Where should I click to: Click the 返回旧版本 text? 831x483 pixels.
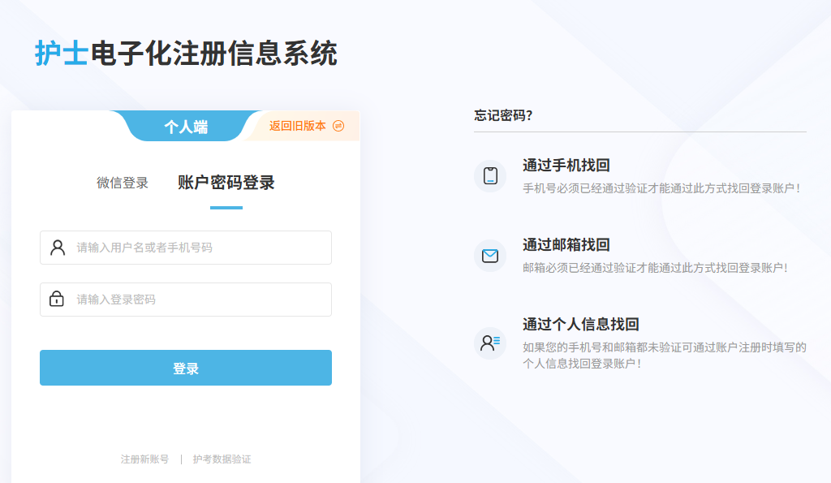coord(297,126)
